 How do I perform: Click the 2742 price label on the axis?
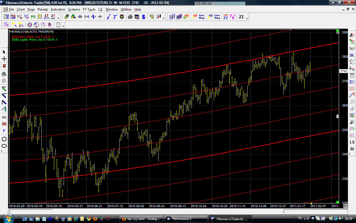[343, 71]
